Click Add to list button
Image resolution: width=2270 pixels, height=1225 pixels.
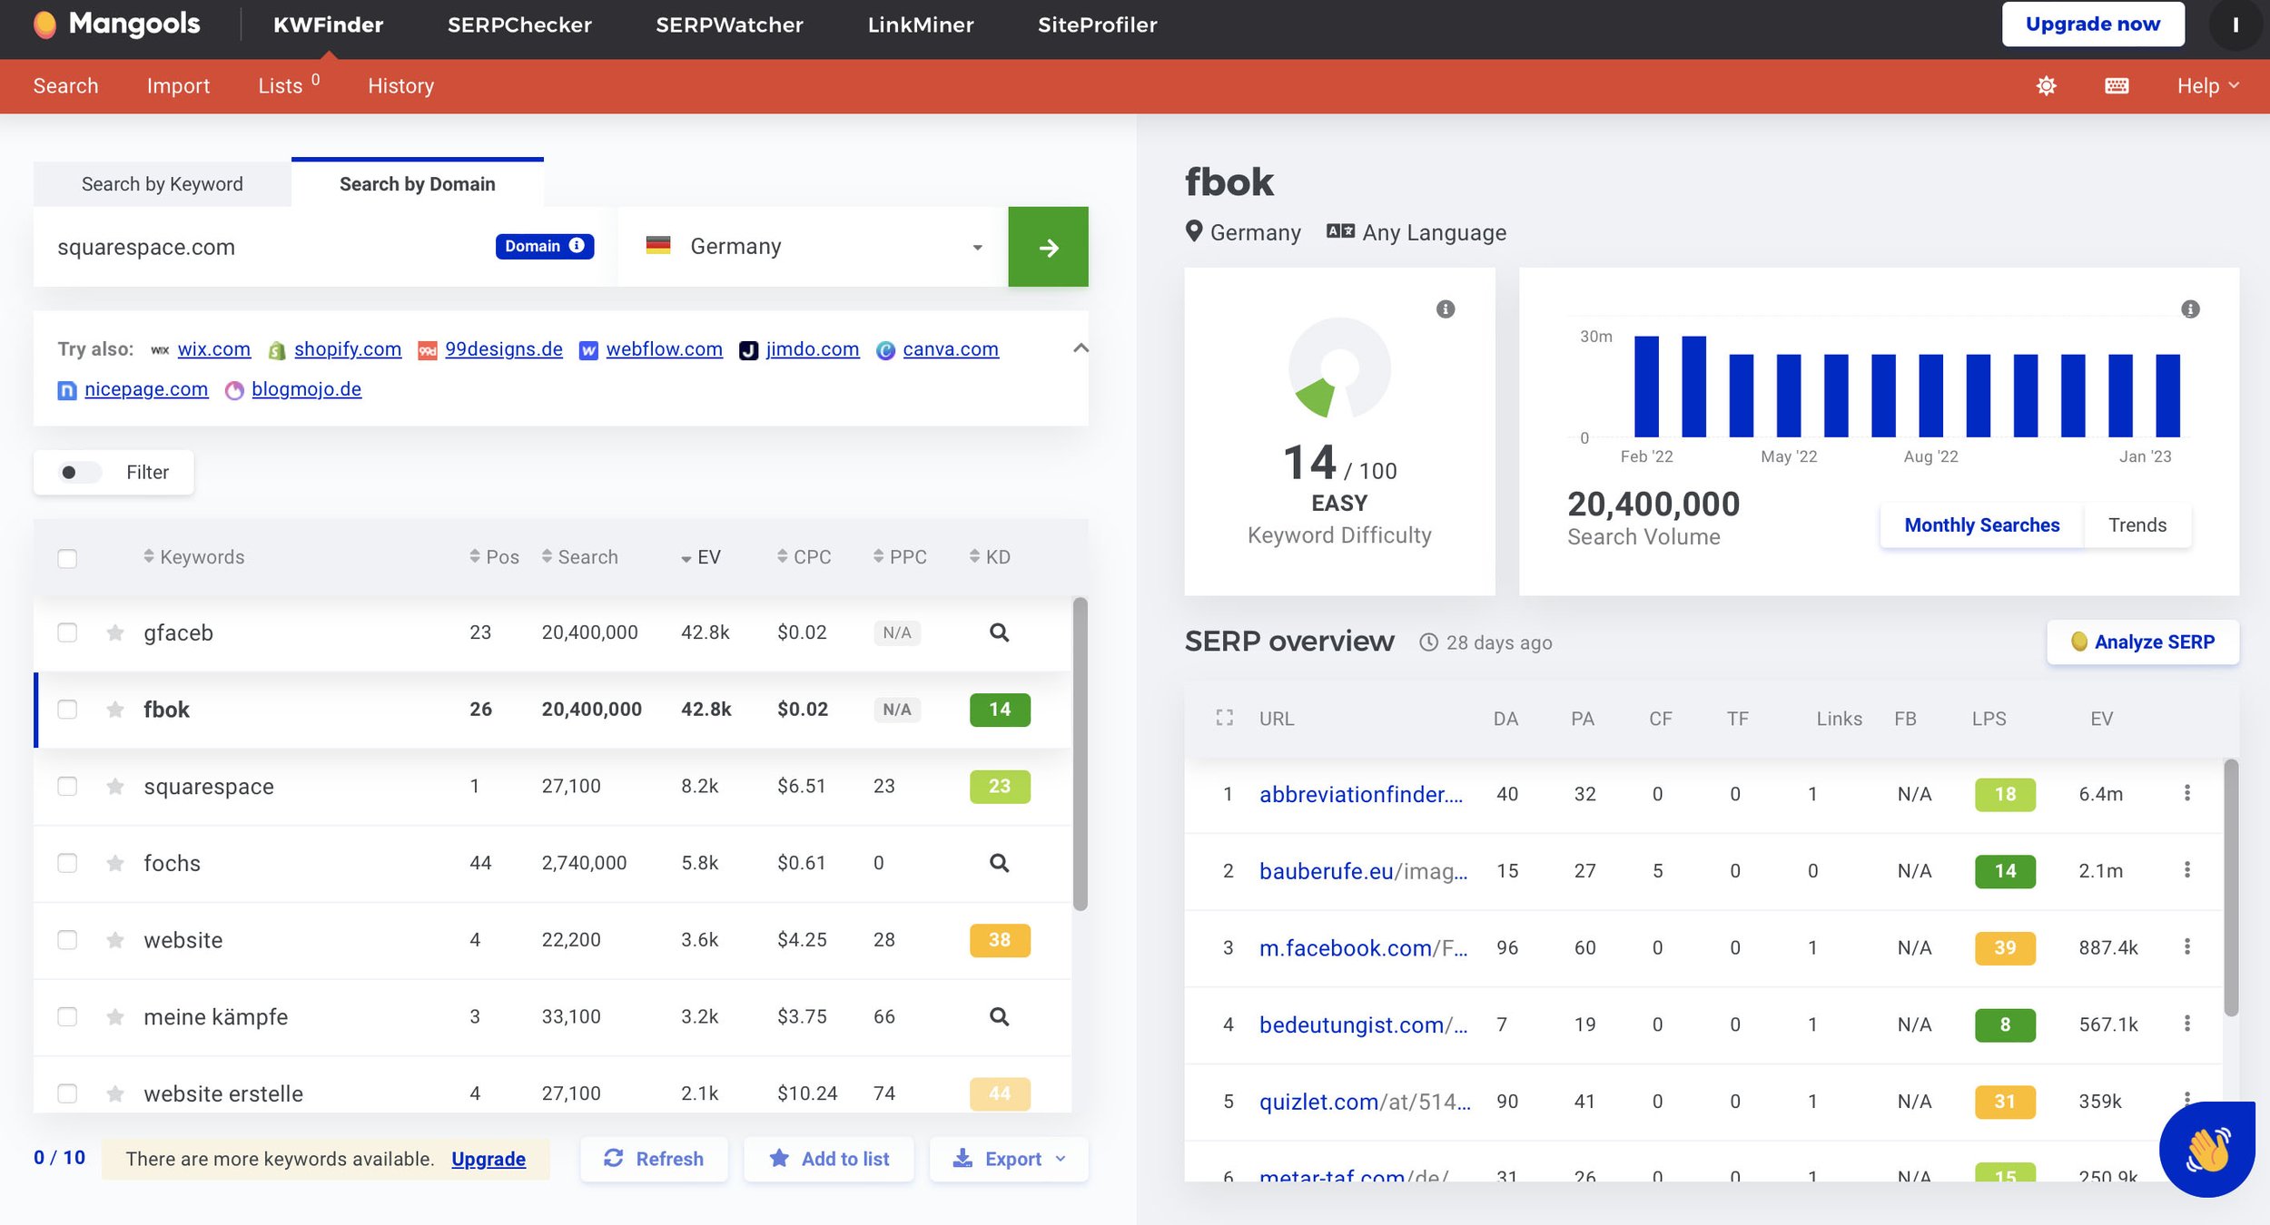(829, 1159)
